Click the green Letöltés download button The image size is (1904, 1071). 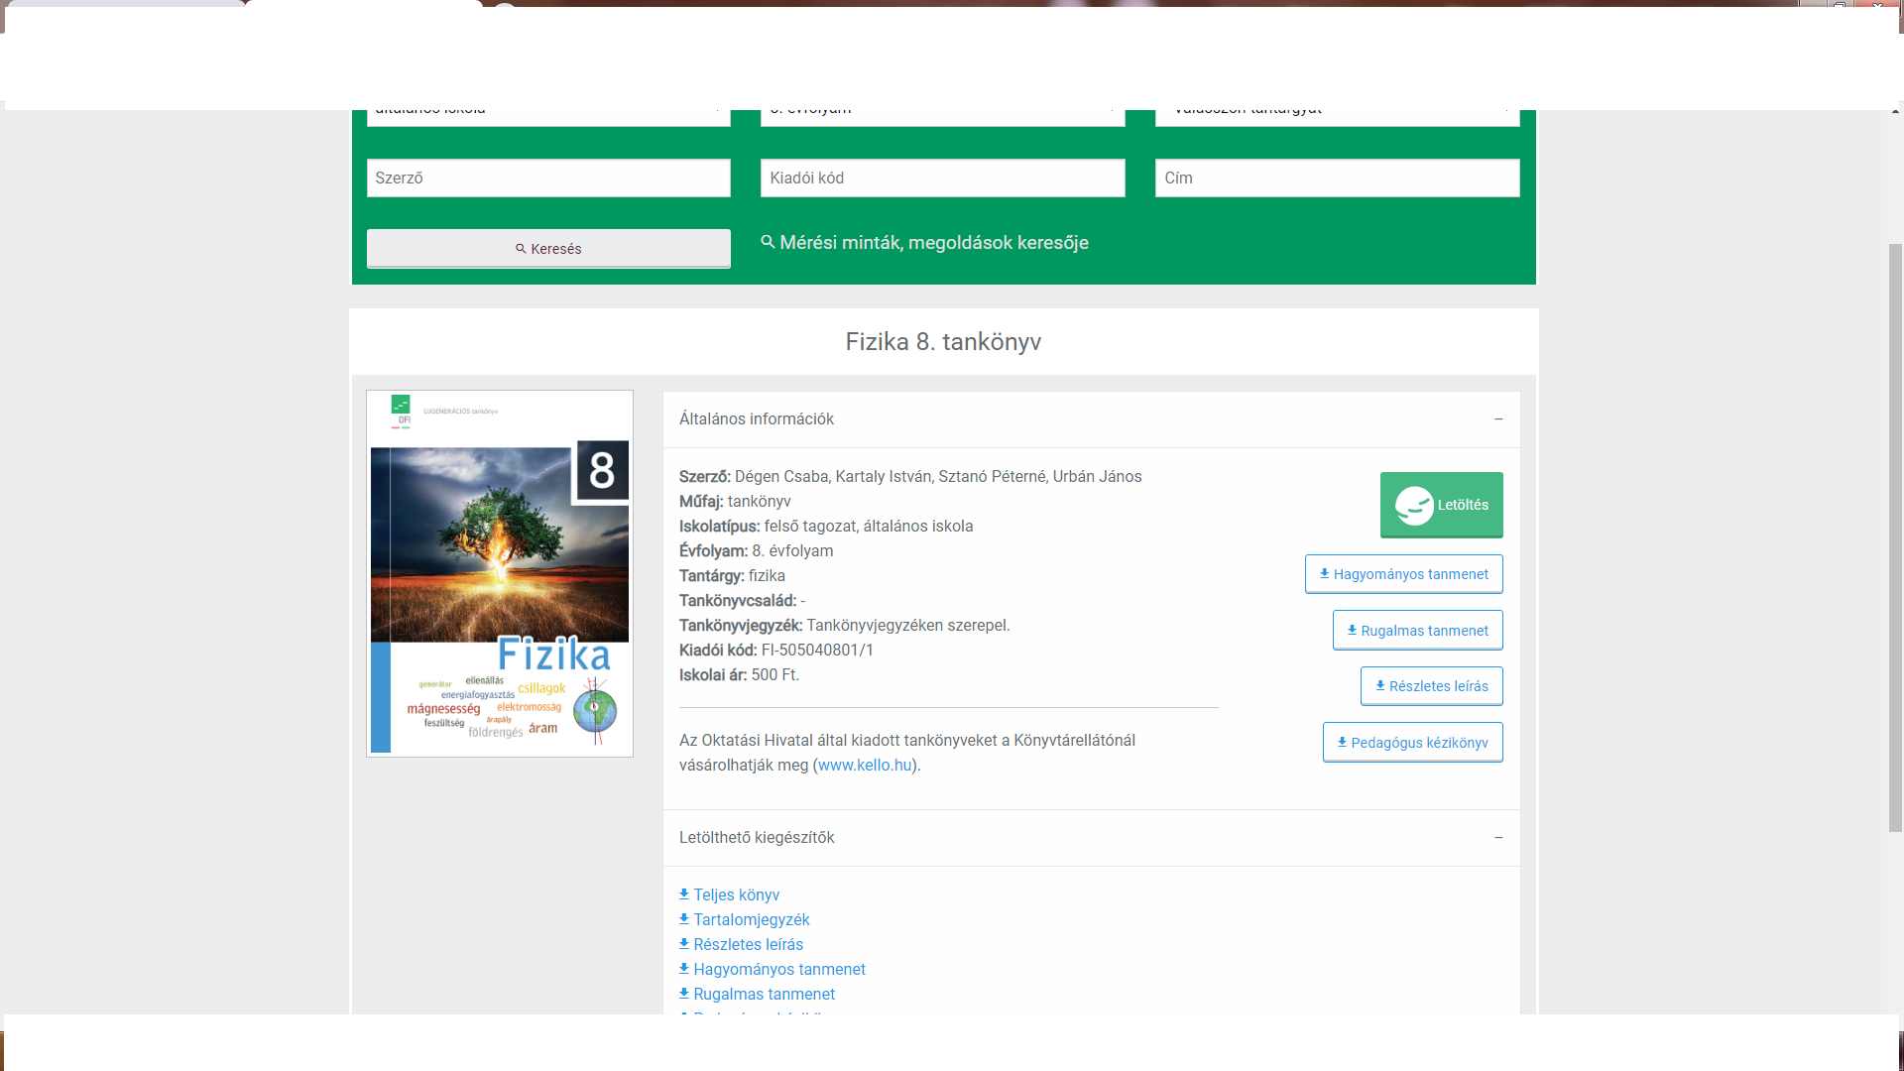(1441, 505)
